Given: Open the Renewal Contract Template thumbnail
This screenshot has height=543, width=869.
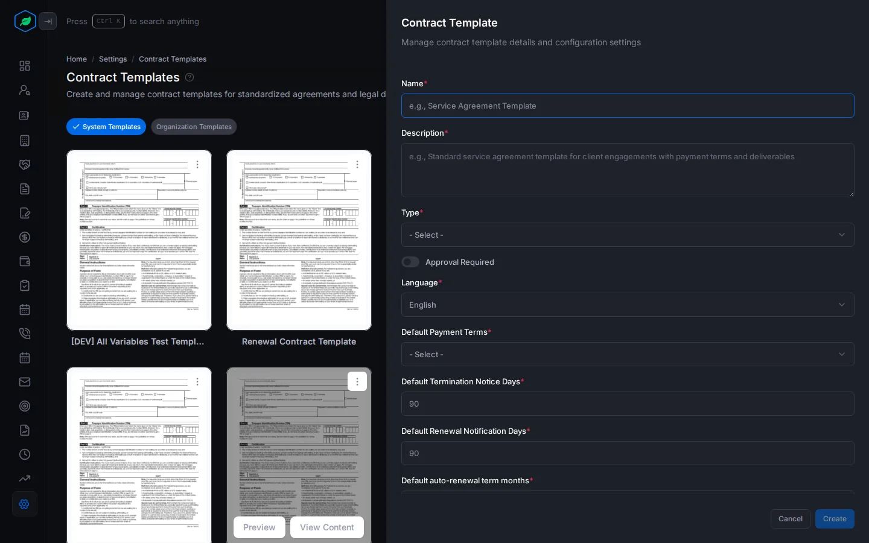Looking at the screenshot, I should pyautogui.click(x=299, y=240).
